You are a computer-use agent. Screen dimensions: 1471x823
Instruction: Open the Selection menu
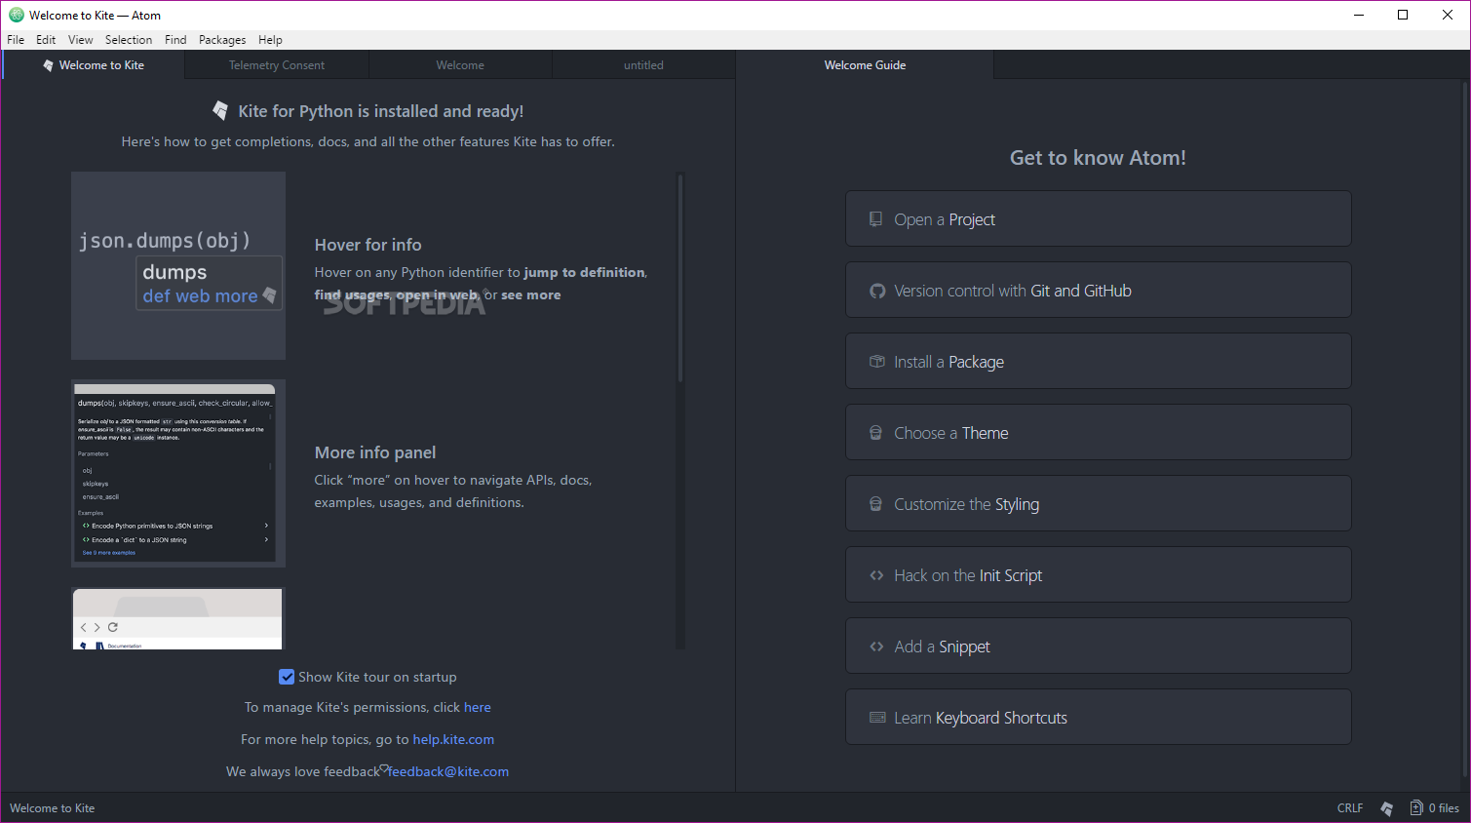[129, 40]
